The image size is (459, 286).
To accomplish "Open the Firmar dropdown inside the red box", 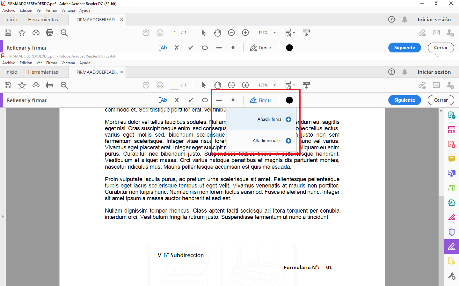I will (x=261, y=100).
